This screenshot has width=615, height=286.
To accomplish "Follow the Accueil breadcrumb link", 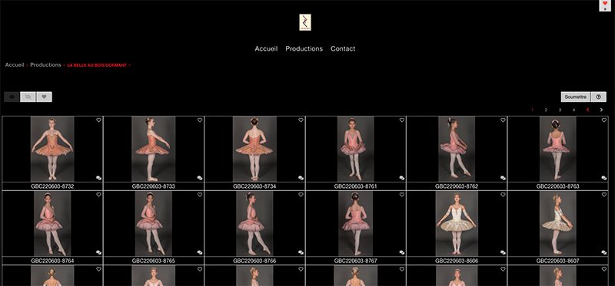I will pyautogui.click(x=15, y=65).
